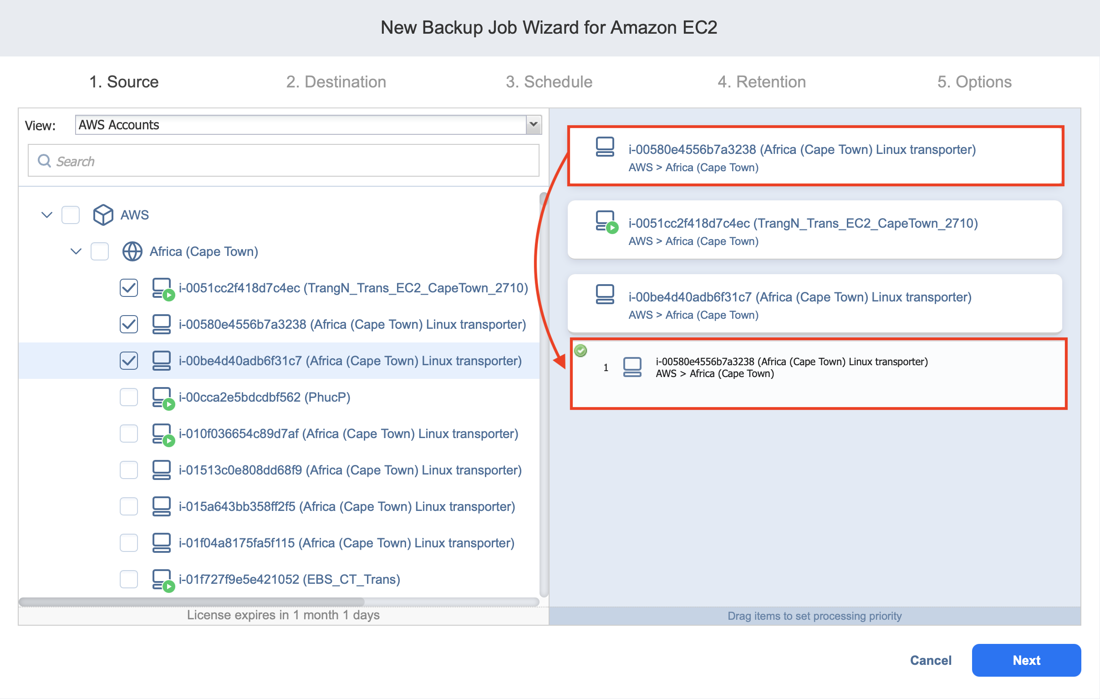The height and width of the screenshot is (699, 1100).
Task: Select the entire AWS account checkbox
Action: 71,215
